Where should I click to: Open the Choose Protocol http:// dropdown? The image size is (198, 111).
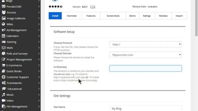[x=145, y=44]
